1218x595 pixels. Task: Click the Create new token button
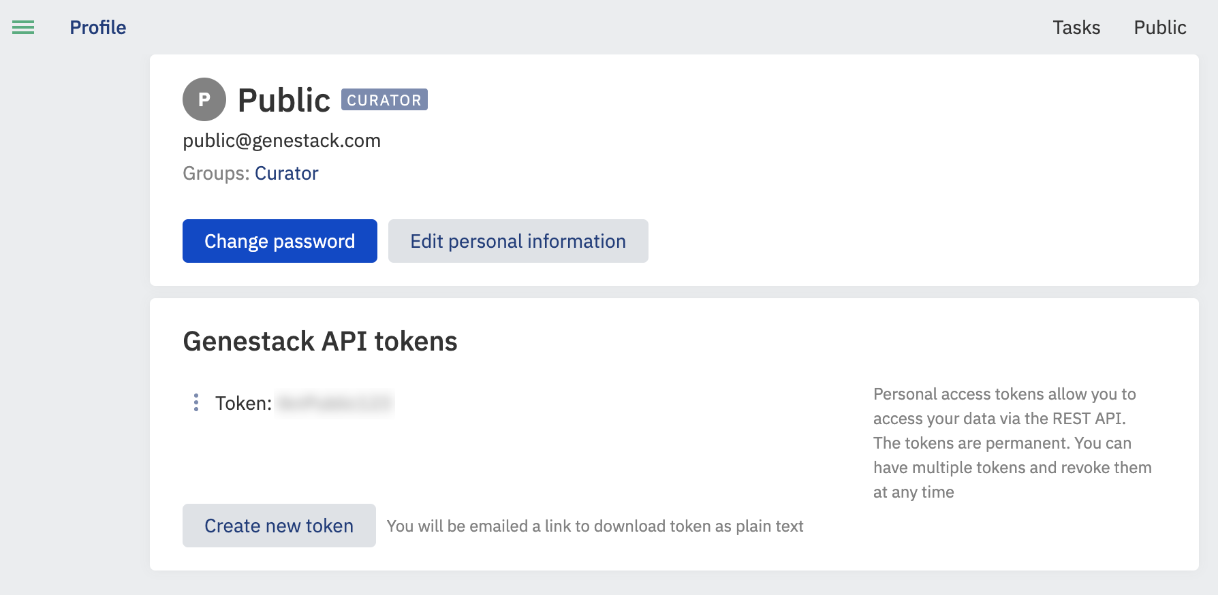coord(279,526)
